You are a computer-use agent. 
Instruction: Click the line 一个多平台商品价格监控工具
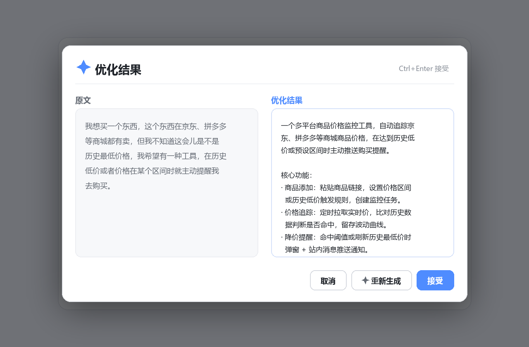(348, 126)
